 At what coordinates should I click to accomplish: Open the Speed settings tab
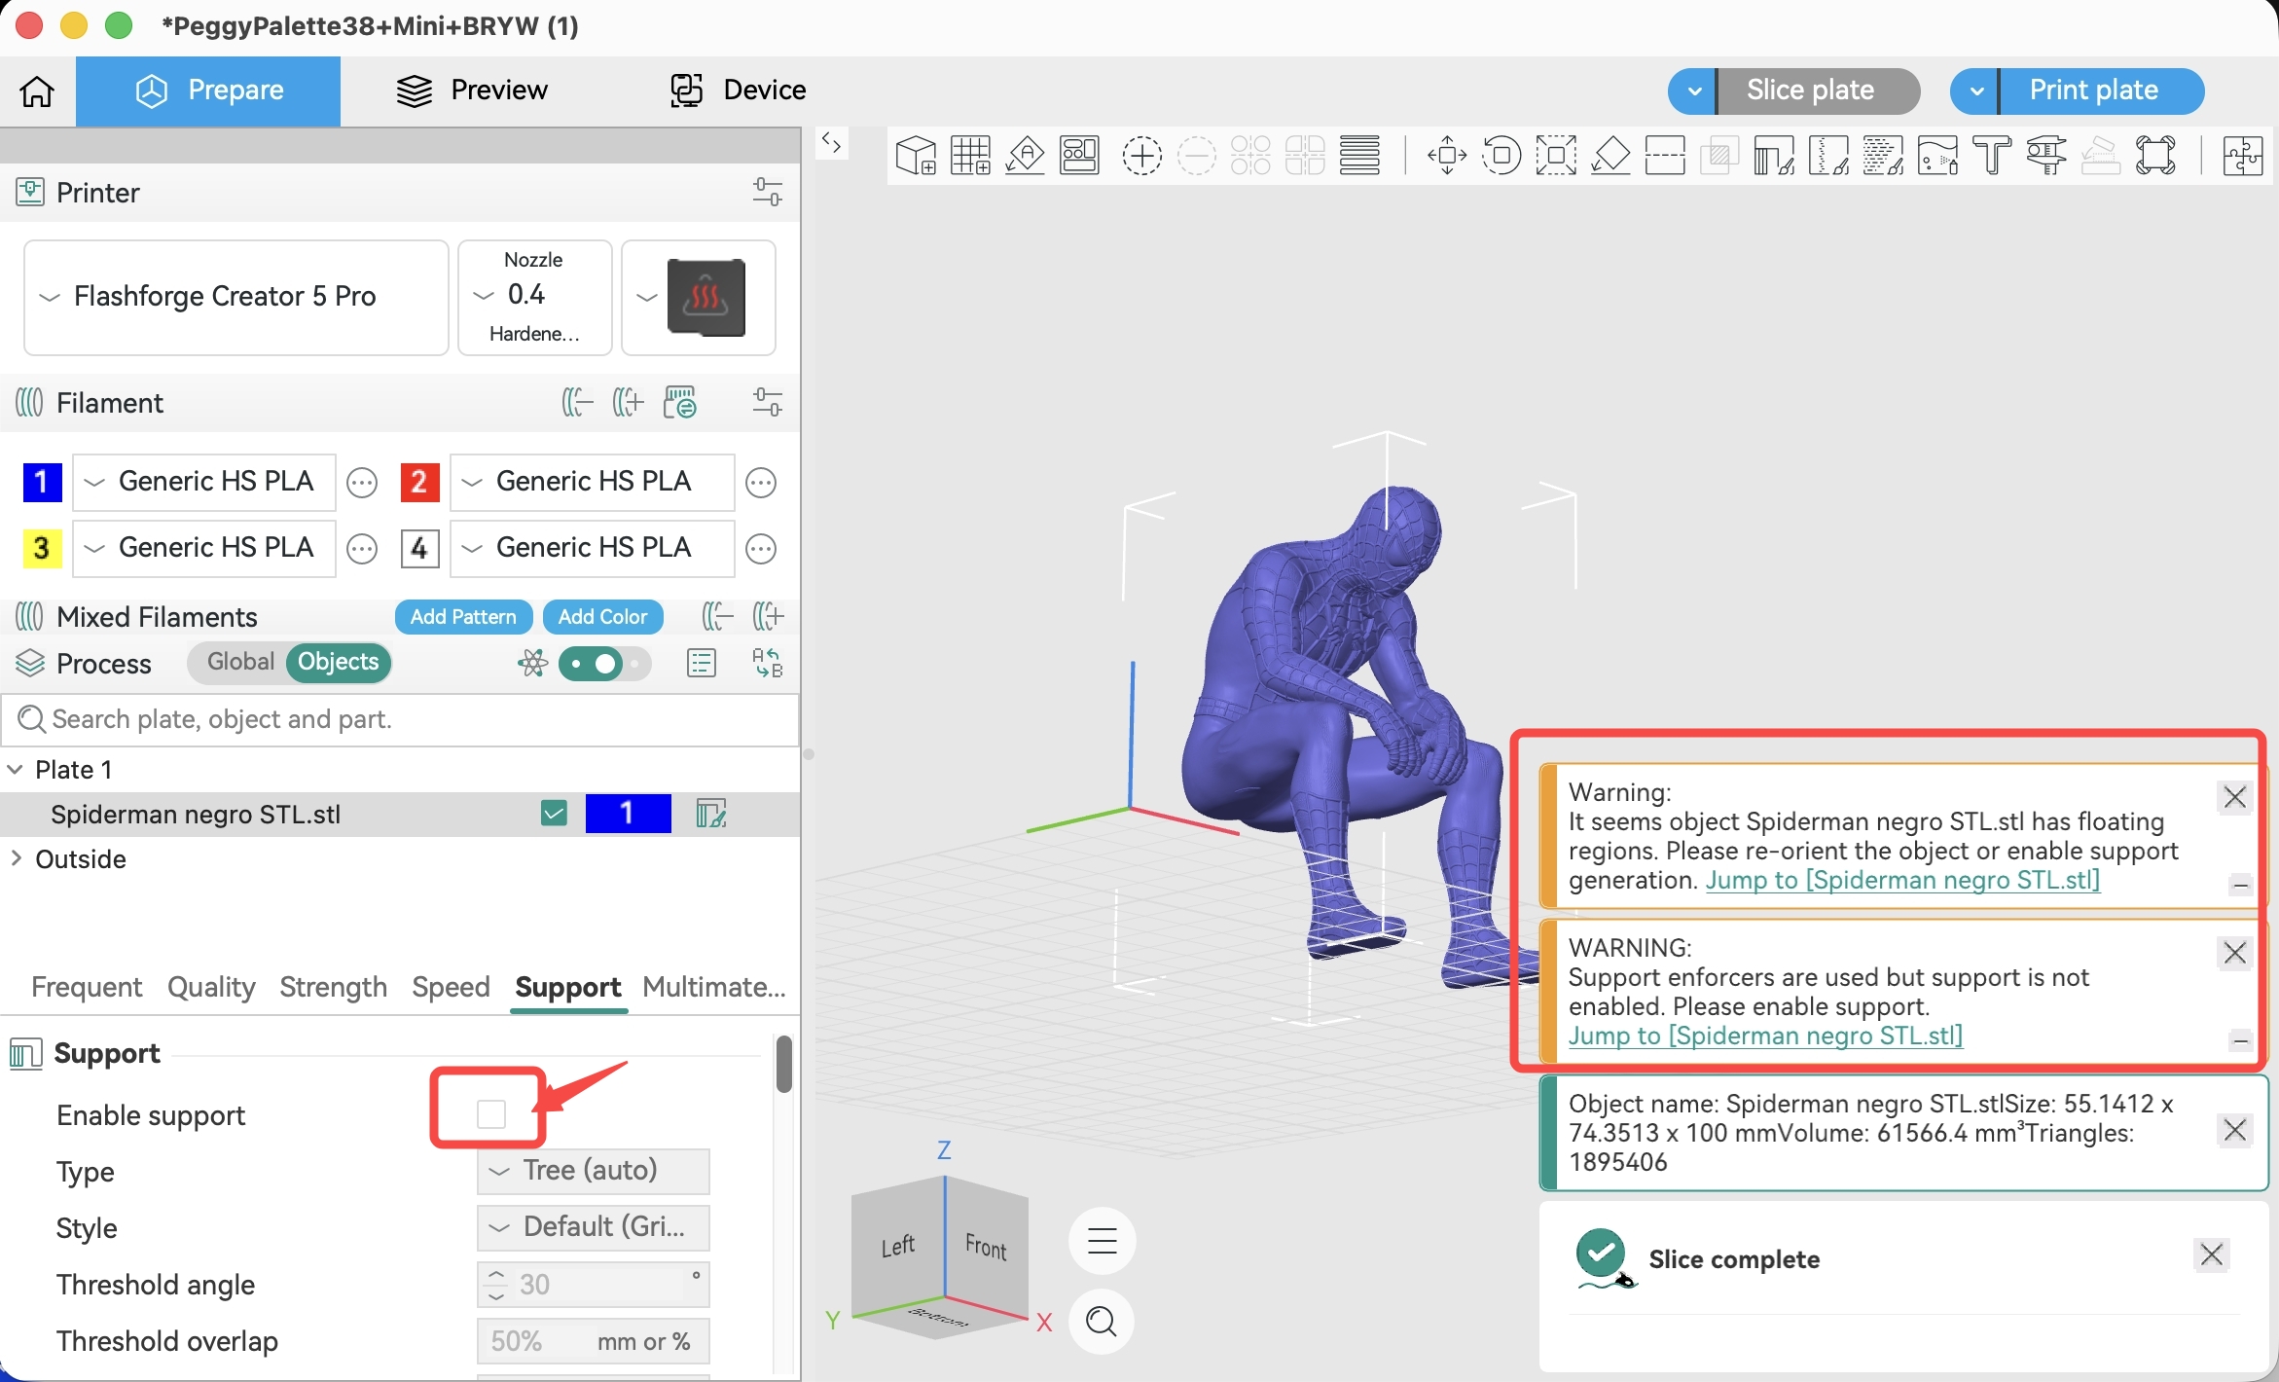451,987
